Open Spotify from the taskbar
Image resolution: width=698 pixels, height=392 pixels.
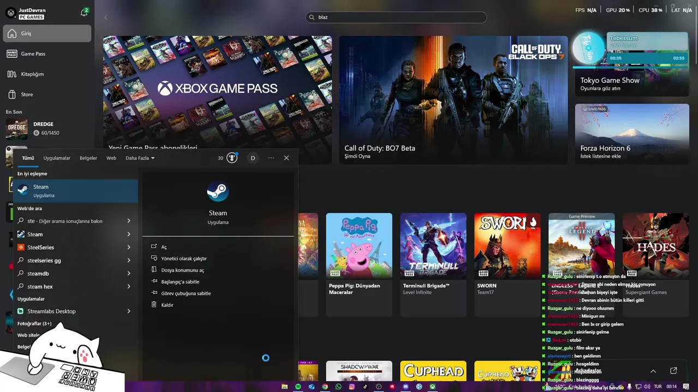298,387
